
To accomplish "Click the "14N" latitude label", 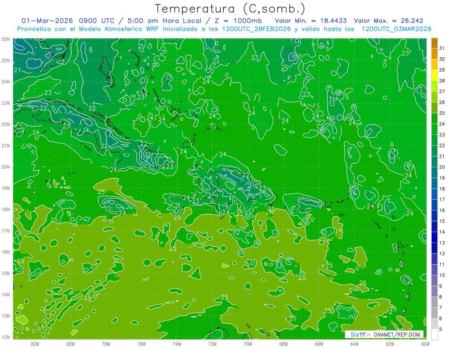I will pyautogui.click(x=6, y=294).
